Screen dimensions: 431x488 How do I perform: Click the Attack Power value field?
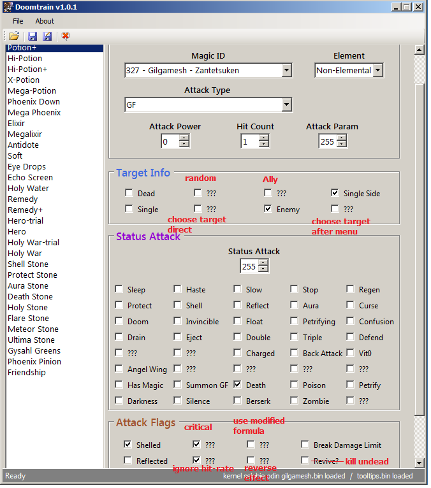170,141
